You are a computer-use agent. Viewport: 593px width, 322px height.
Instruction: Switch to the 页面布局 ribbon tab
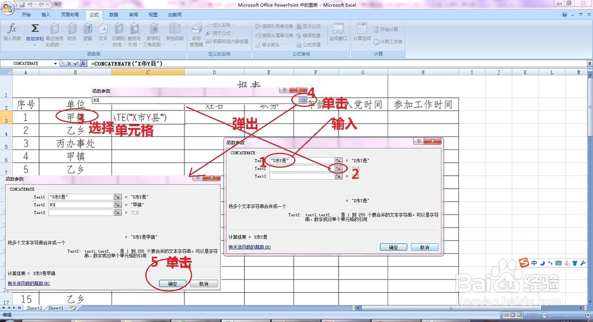coord(70,14)
